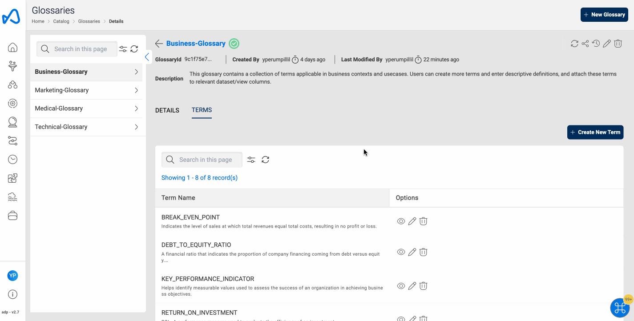
Task: Refresh the Business-Glossary details
Action: coord(574,44)
